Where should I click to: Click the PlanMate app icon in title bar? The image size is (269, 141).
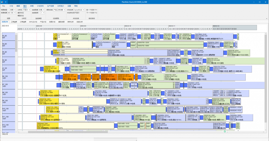[2, 2]
